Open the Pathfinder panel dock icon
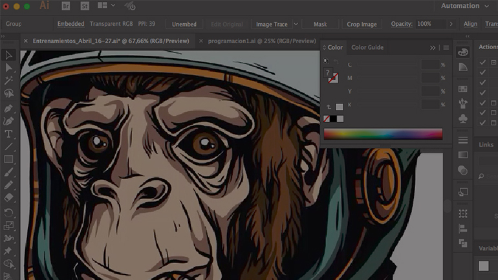Image resolution: width=498 pixels, height=280 pixels. tap(462, 243)
